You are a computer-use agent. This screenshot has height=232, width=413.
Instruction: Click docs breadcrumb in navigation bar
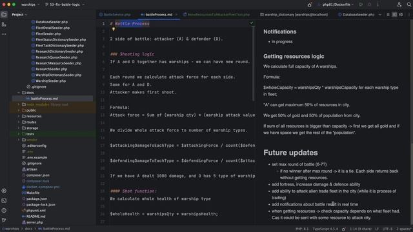click(x=28, y=229)
